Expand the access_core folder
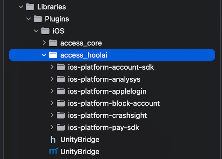Viewport: 222px width, 159px height. [44, 43]
